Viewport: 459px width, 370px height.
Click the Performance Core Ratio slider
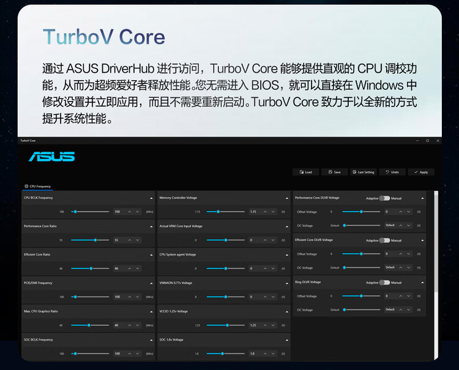click(x=90, y=240)
